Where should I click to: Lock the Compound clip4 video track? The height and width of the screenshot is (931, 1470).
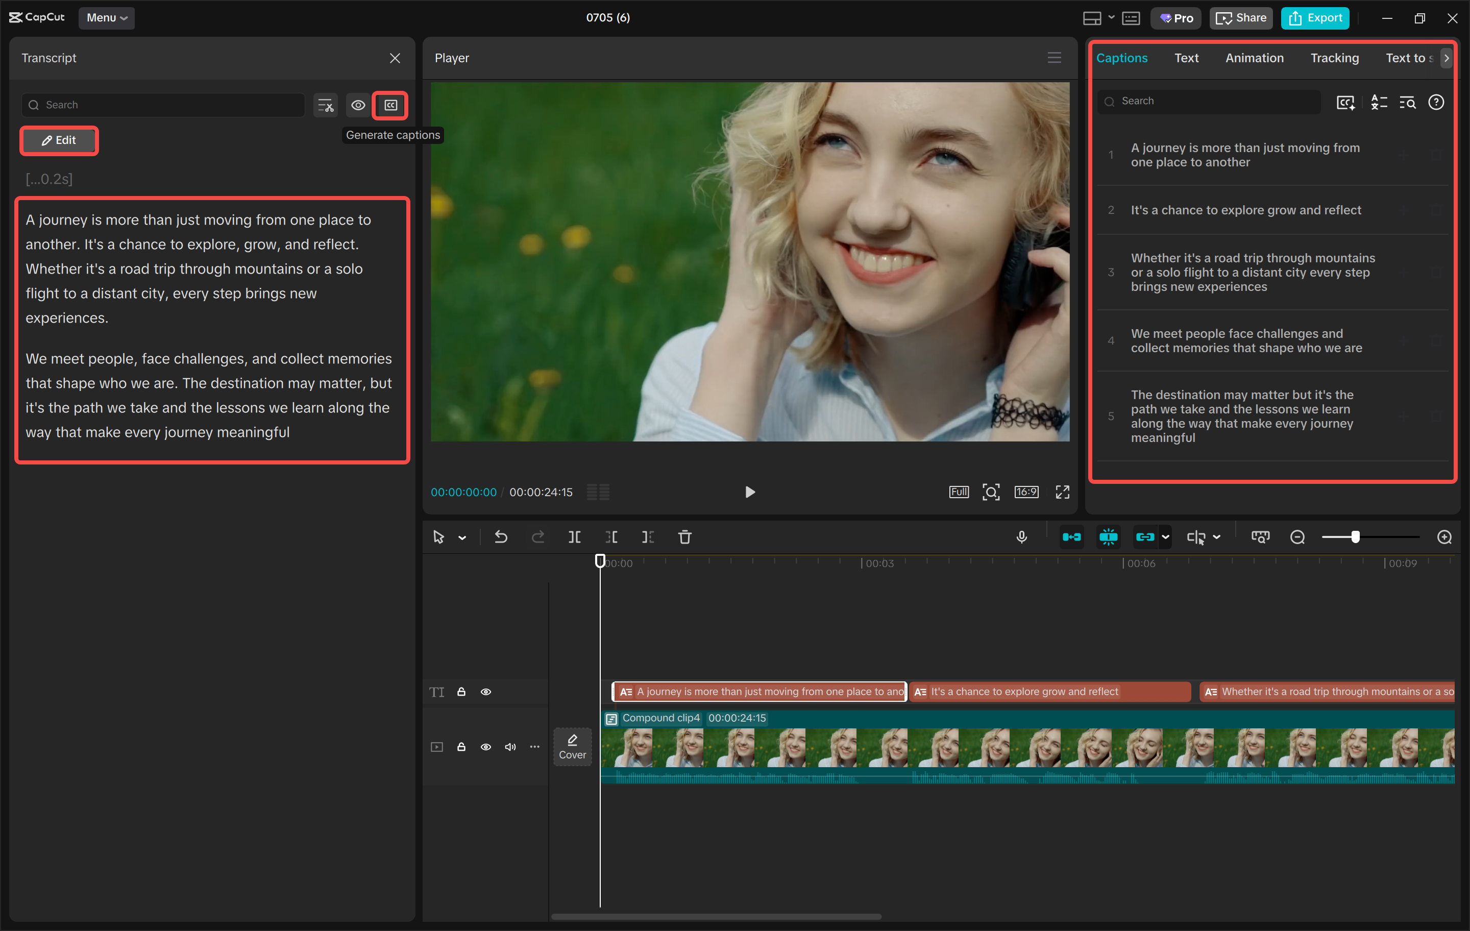pyautogui.click(x=461, y=747)
